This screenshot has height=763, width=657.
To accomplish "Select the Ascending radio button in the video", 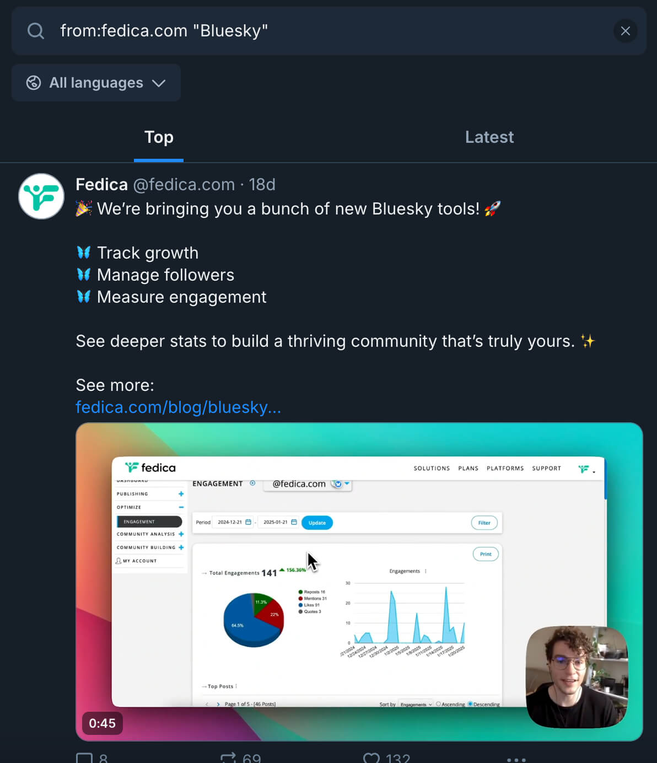I will (439, 704).
